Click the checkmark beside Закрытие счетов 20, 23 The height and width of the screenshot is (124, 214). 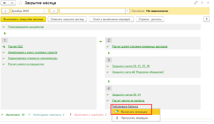[108, 66]
